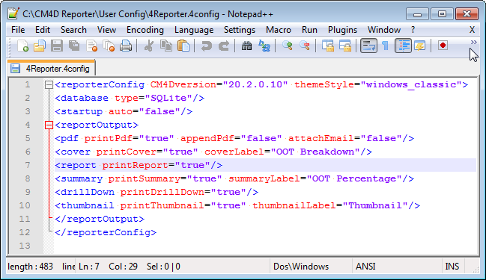This screenshot has width=486, height=280.
Task: Expand hidden toolbar buttons chevron
Action: (473, 42)
